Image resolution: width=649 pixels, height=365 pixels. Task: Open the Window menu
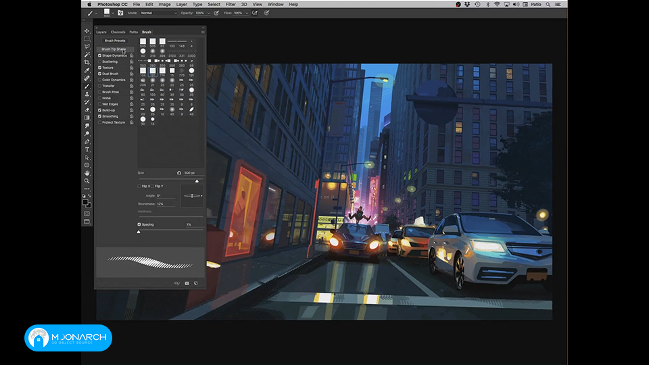click(x=275, y=4)
